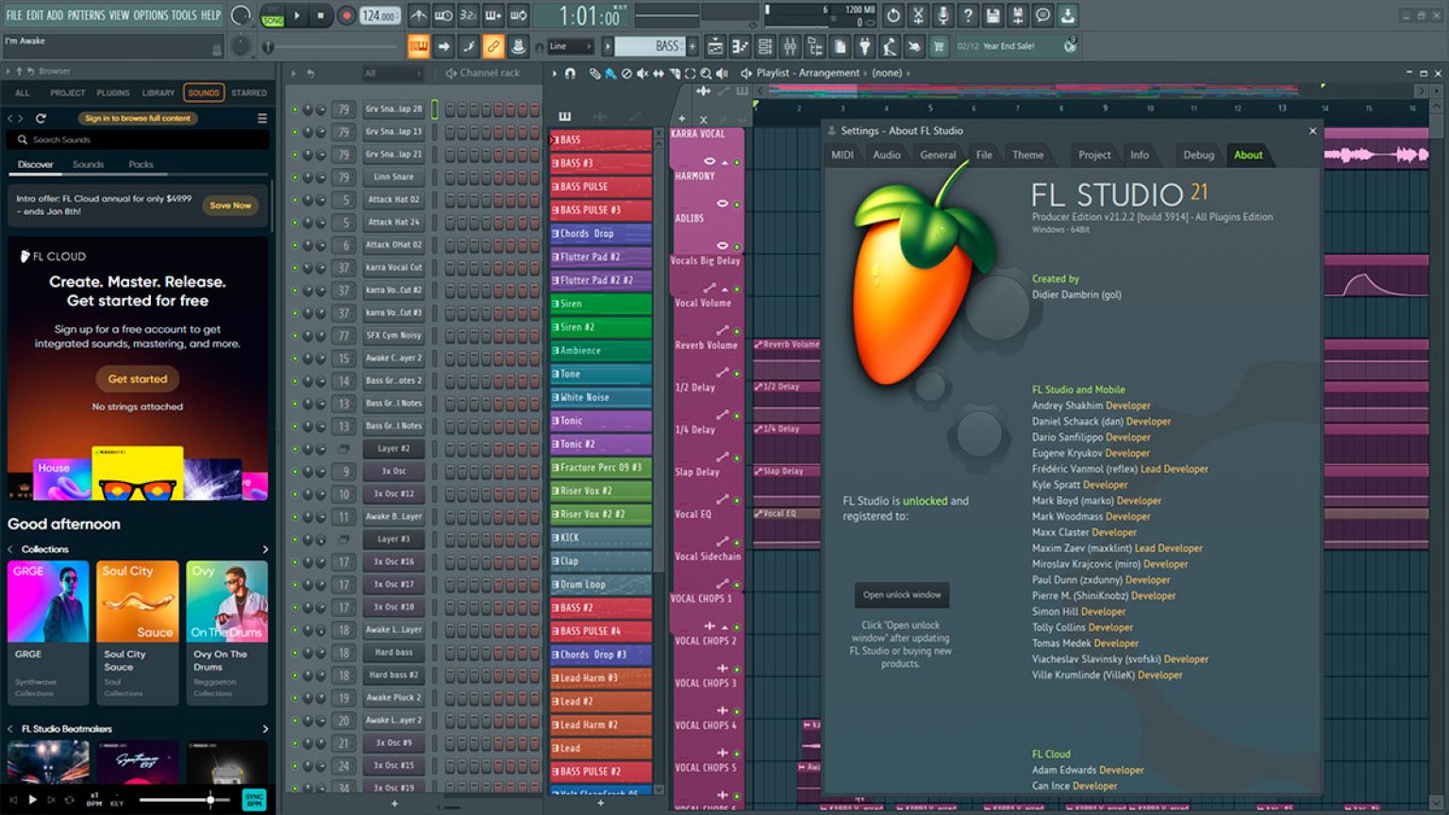Click the Open unlock window button
The height and width of the screenshot is (815, 1449).
902,595
